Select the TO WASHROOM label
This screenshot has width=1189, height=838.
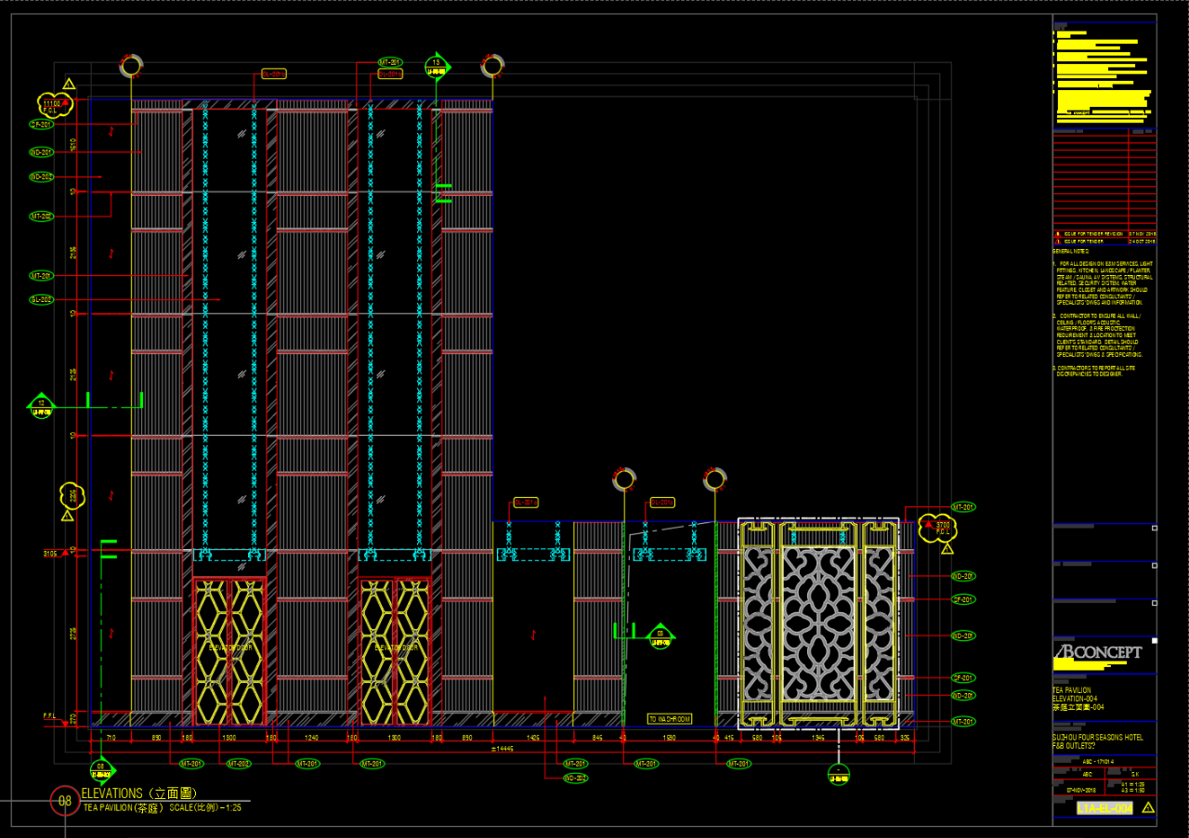(670, 719)
